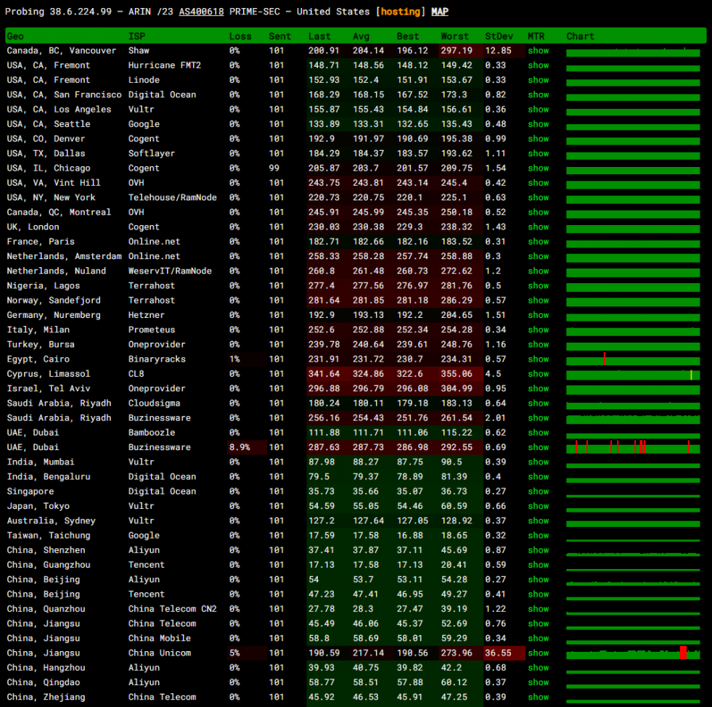712x707 pixels.
Task: Show MTR for Singapore Digital Ocean
Action: pyautogui.click(x=538, y=491)
